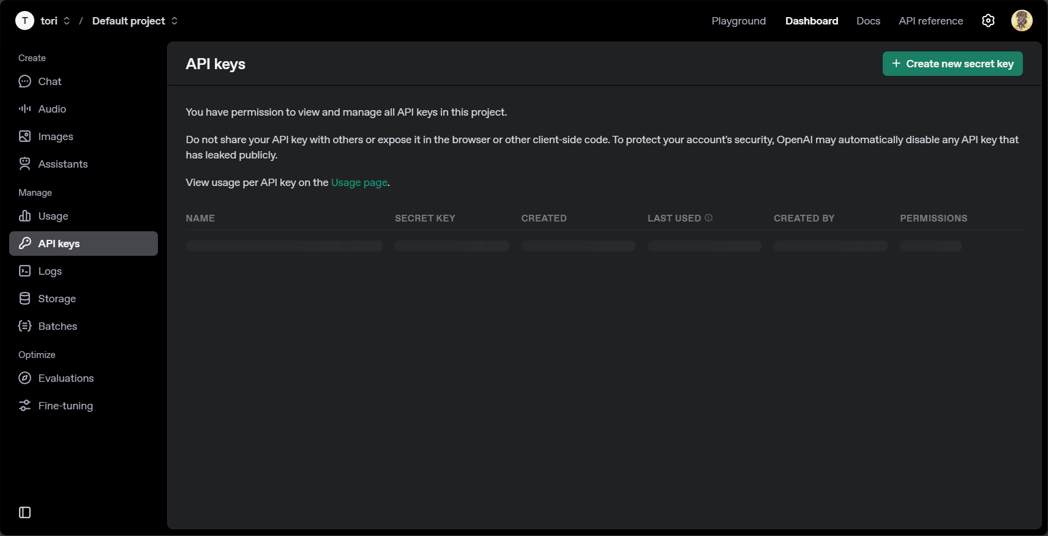This screenshot has height=536, width=1048.
Task: Open the Playground tab
Action: pyautogui.click(x=738, y=21)
